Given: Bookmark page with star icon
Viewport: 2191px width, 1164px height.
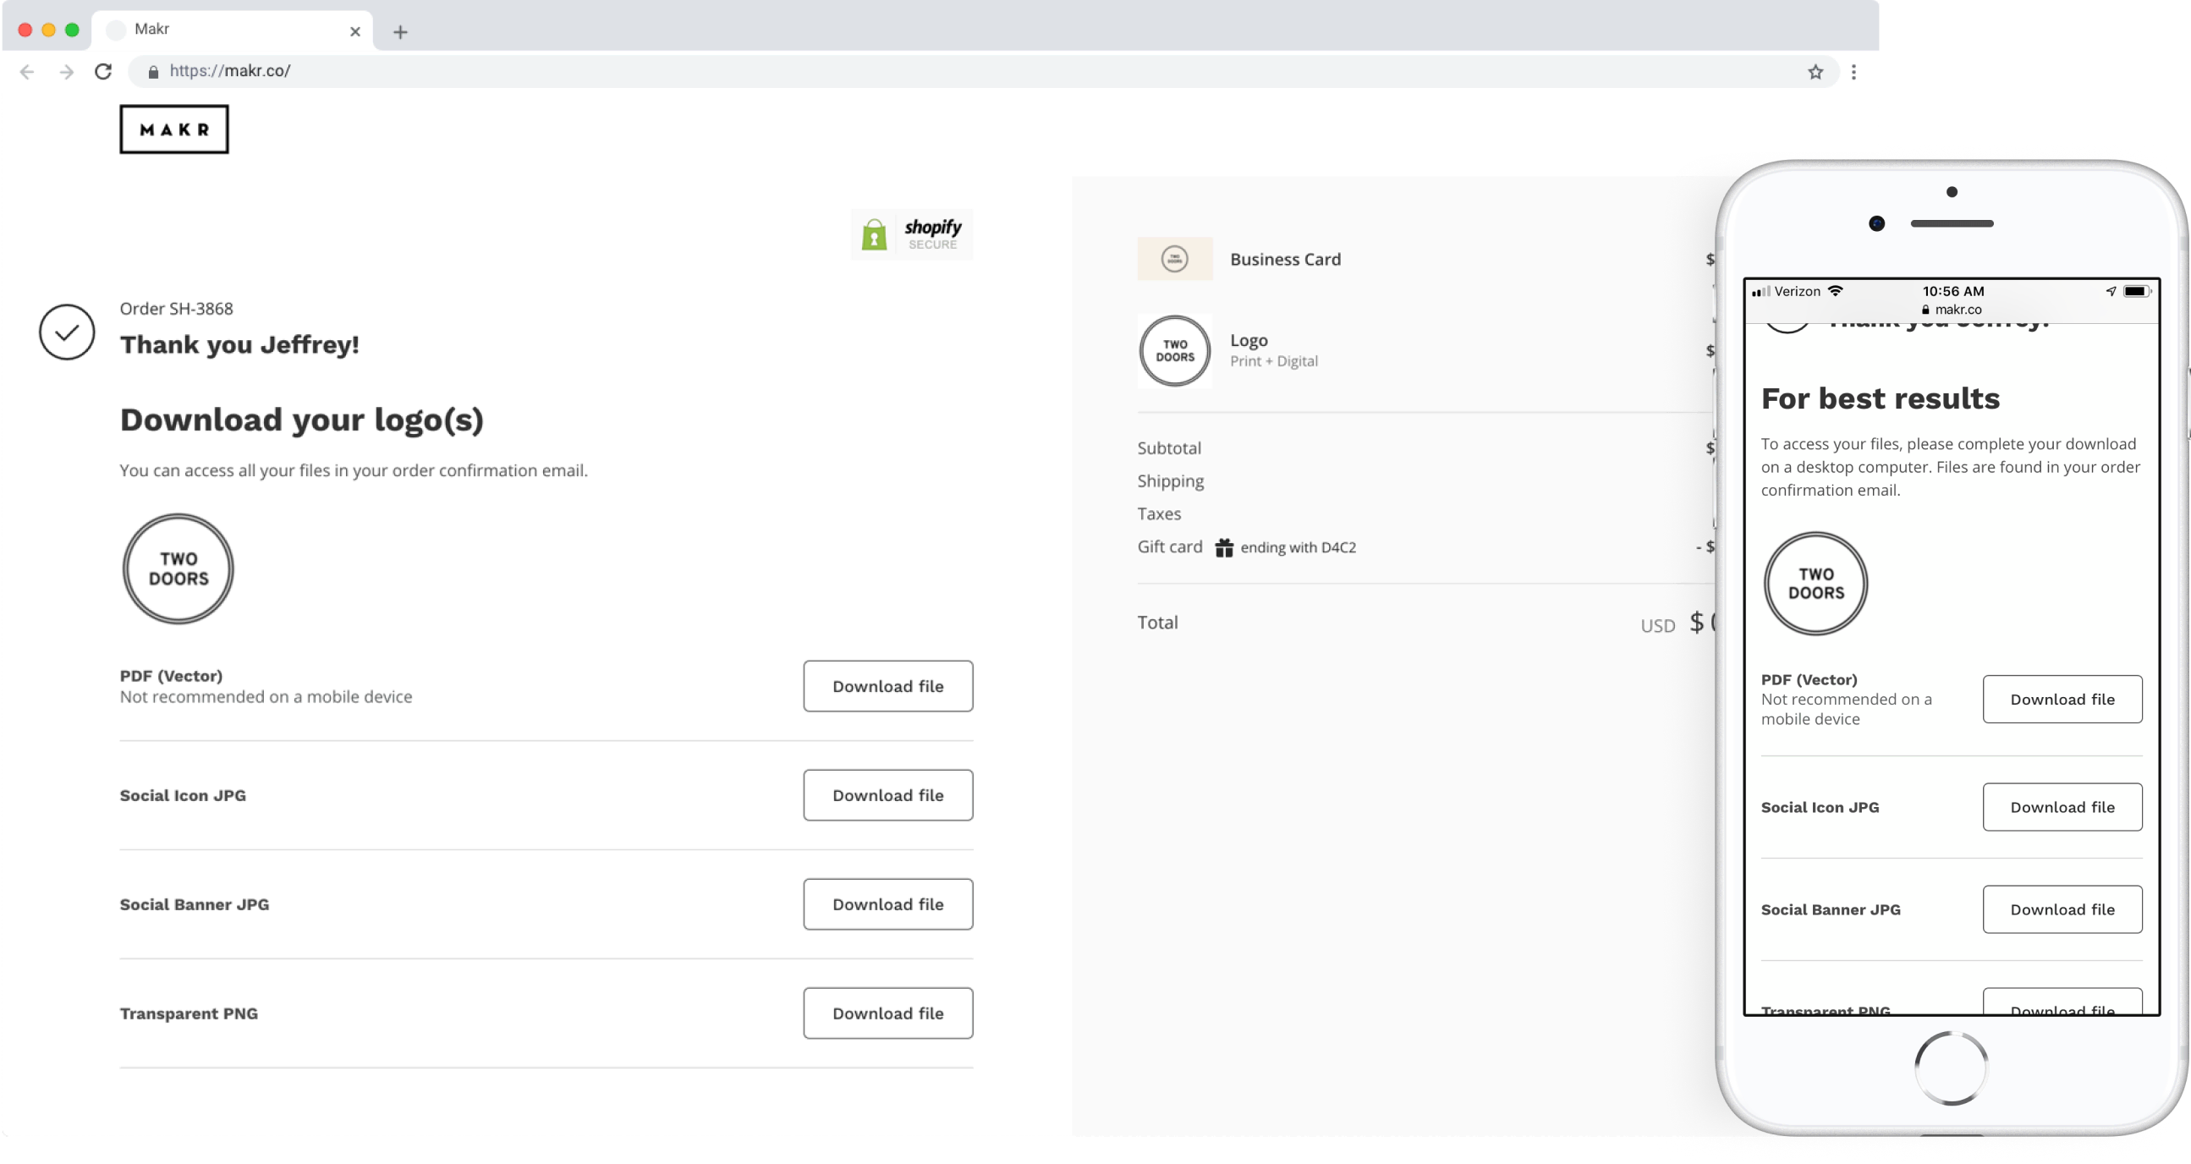Looking at the screenshot, I should [x=1815, y=72].
